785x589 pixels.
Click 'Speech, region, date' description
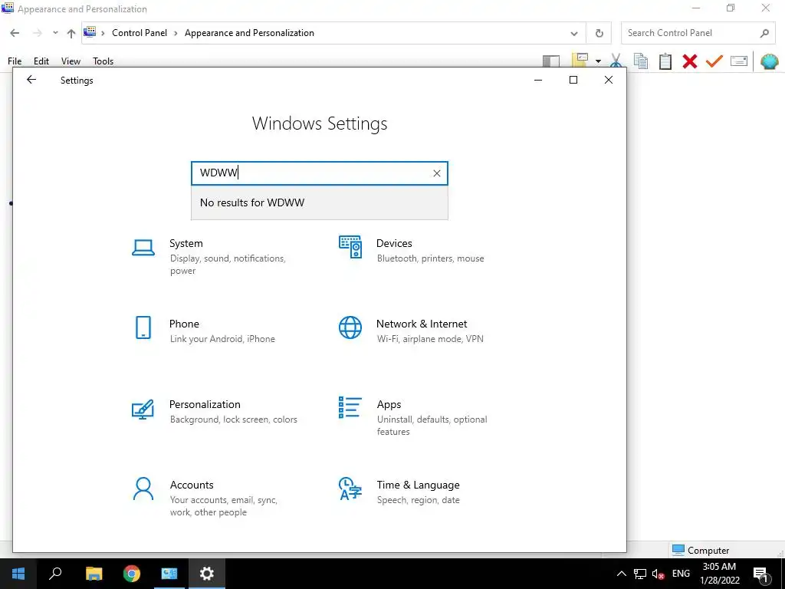[418, 500]
